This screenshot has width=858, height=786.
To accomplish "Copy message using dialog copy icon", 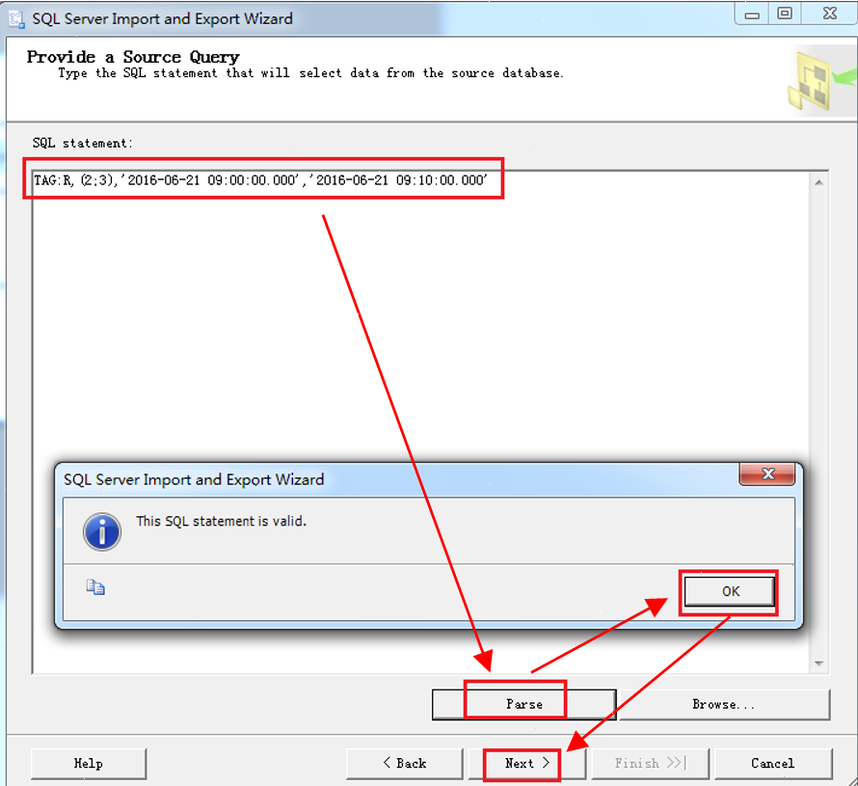I will click(95, 586).
